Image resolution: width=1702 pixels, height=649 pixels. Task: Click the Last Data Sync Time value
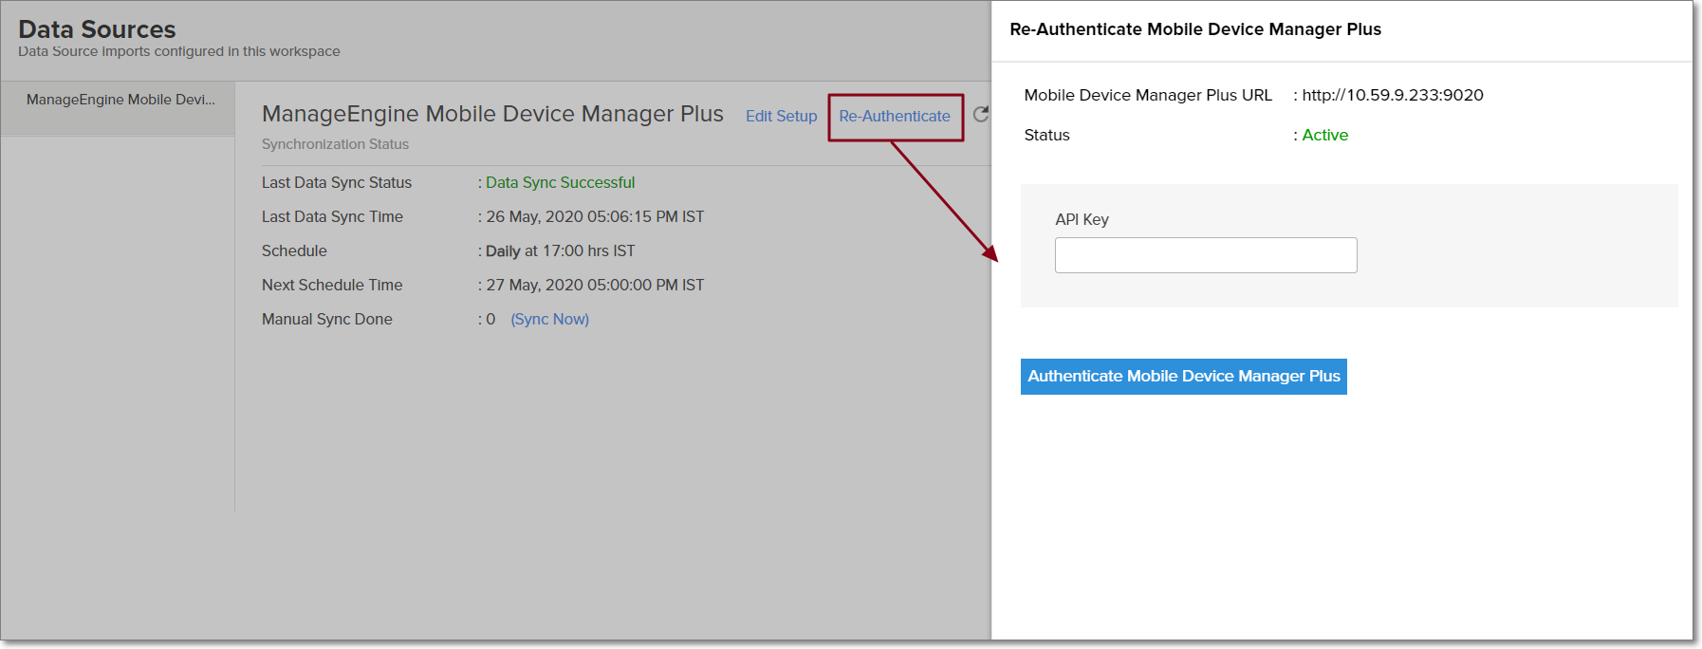pos(595,216)
